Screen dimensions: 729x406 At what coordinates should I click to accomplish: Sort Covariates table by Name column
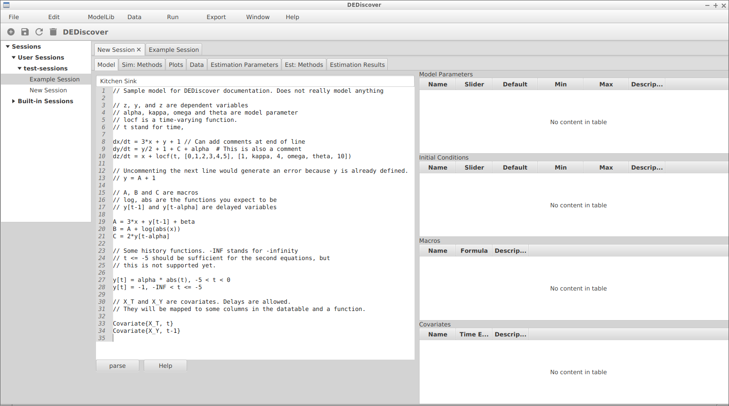(438, 334)
